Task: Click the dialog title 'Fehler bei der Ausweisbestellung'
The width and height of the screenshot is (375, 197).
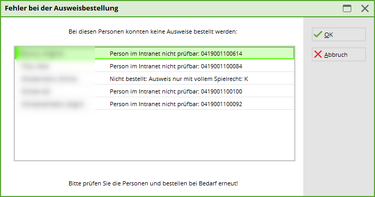Action: coord(62,8)
